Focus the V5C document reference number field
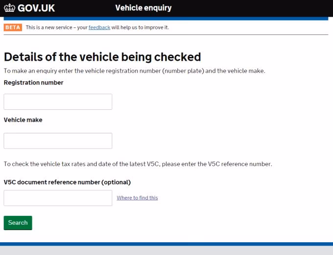 point(58,198)
